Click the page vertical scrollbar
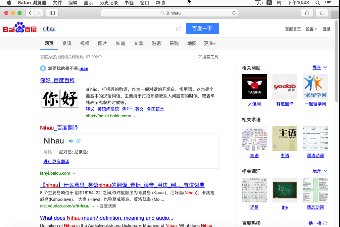Image resolution: width=340 pixels, height=227 pixels. [337, 61]
